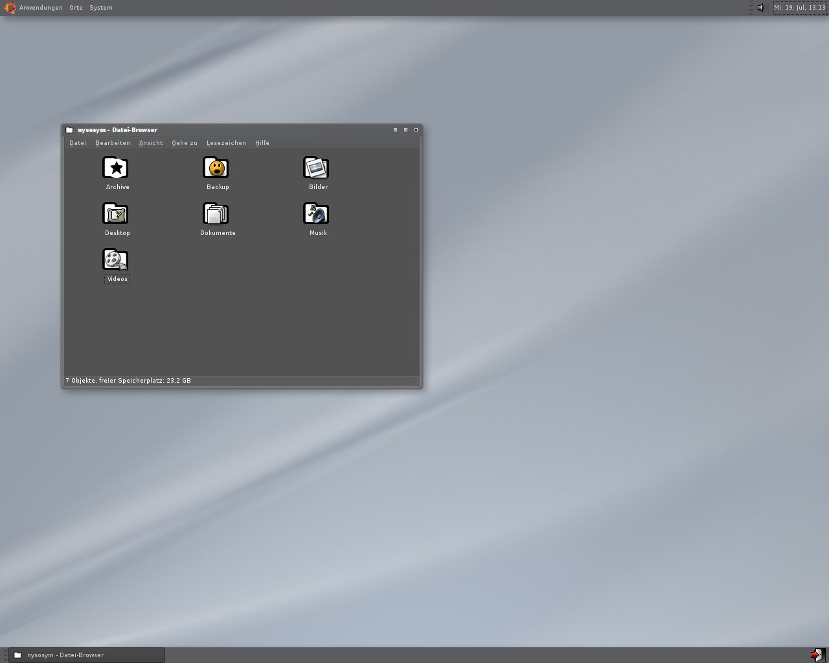Image resolution: width=829 pixels, height=663 pixels.
Task: Open the Anwendungen panel menu
Action: pyautogui.click(x=41, y=8)
